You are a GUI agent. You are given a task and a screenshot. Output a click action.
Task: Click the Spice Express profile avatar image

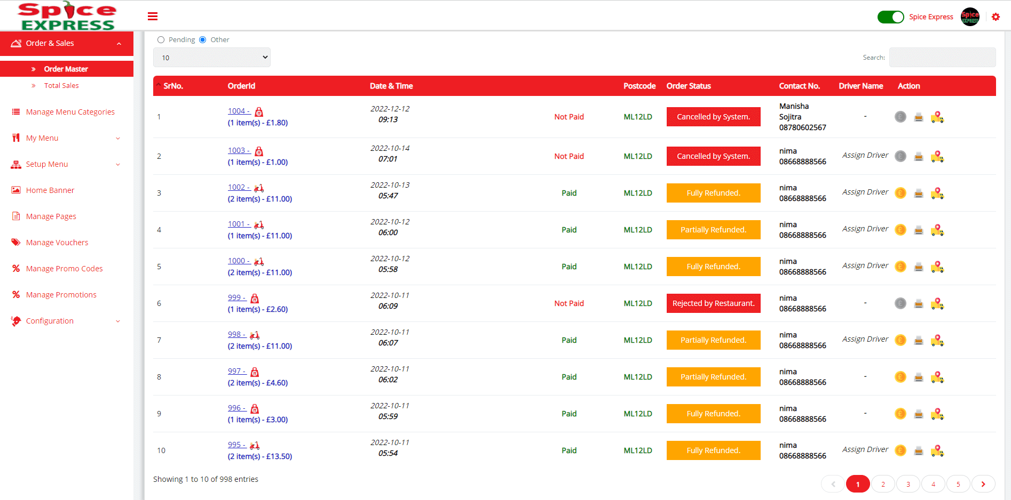(970, 17)
